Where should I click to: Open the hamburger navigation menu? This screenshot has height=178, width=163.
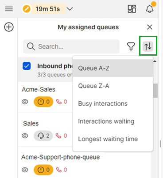point(9,9)
